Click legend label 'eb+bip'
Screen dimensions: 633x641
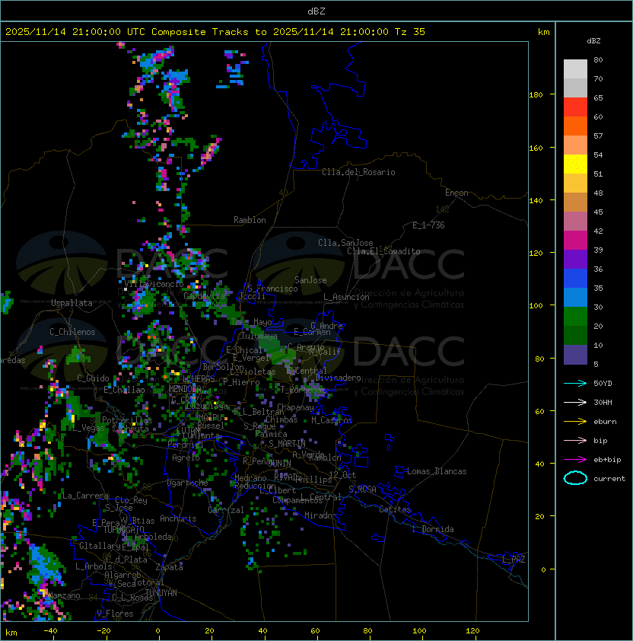click(x=607, y=460)
